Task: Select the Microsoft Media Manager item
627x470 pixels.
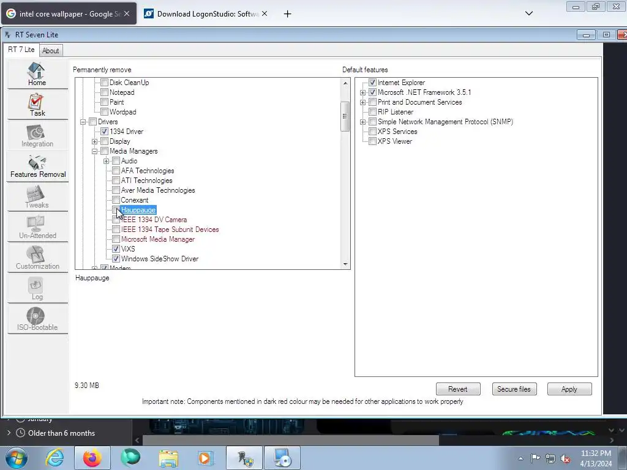Action: pos(158,239)
